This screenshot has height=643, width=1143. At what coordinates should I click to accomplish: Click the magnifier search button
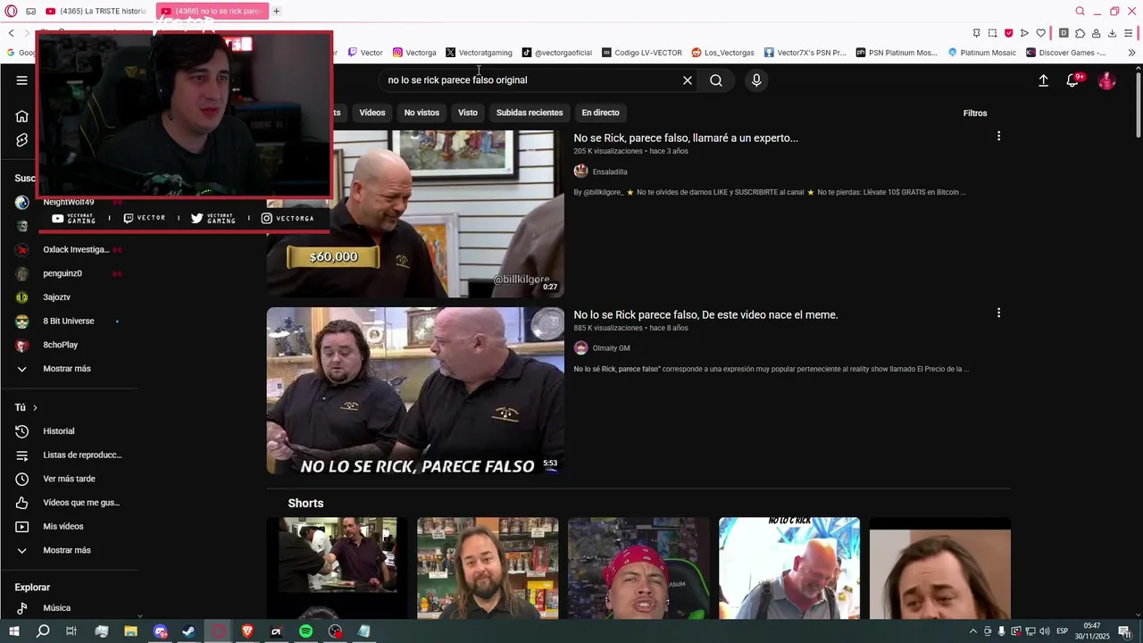(716, 80)
